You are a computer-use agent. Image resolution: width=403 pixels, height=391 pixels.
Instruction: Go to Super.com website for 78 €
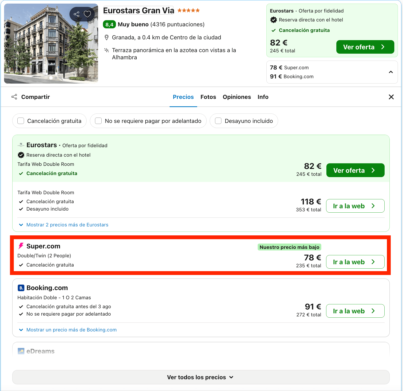pyautogui.click(x=355, y=262)
